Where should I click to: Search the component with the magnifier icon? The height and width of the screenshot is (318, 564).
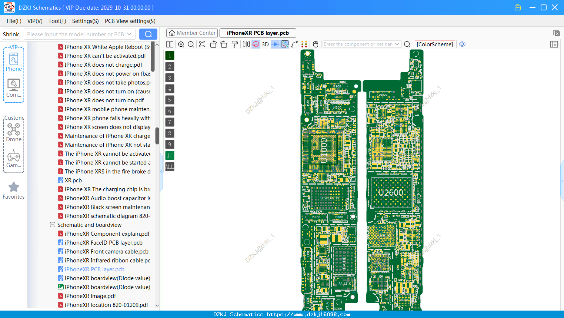pyautogui.click(x=407, y=44)
